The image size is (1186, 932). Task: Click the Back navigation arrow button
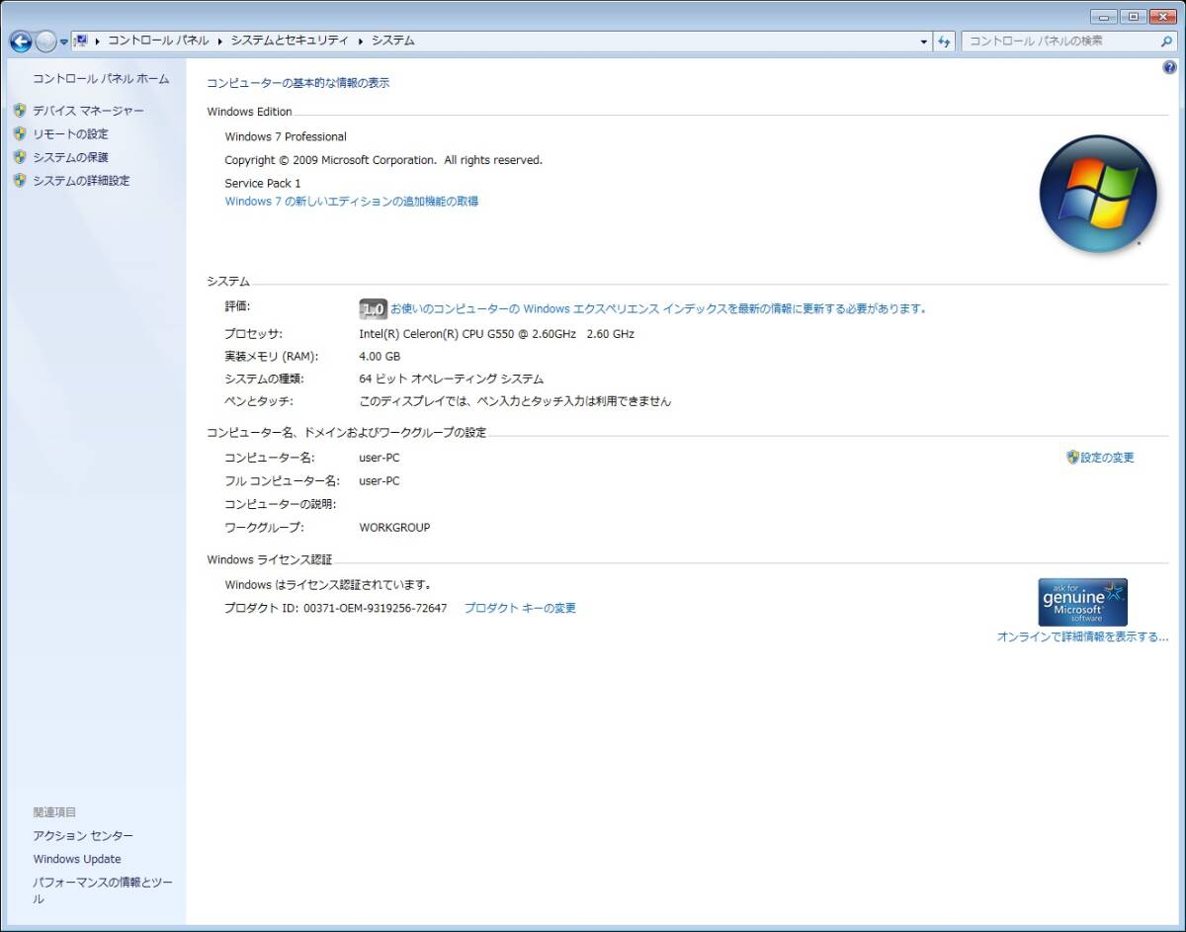tap(20, 42)
